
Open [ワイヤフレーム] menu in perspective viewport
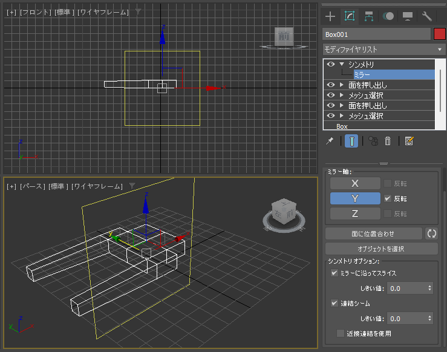pos(97,186)
